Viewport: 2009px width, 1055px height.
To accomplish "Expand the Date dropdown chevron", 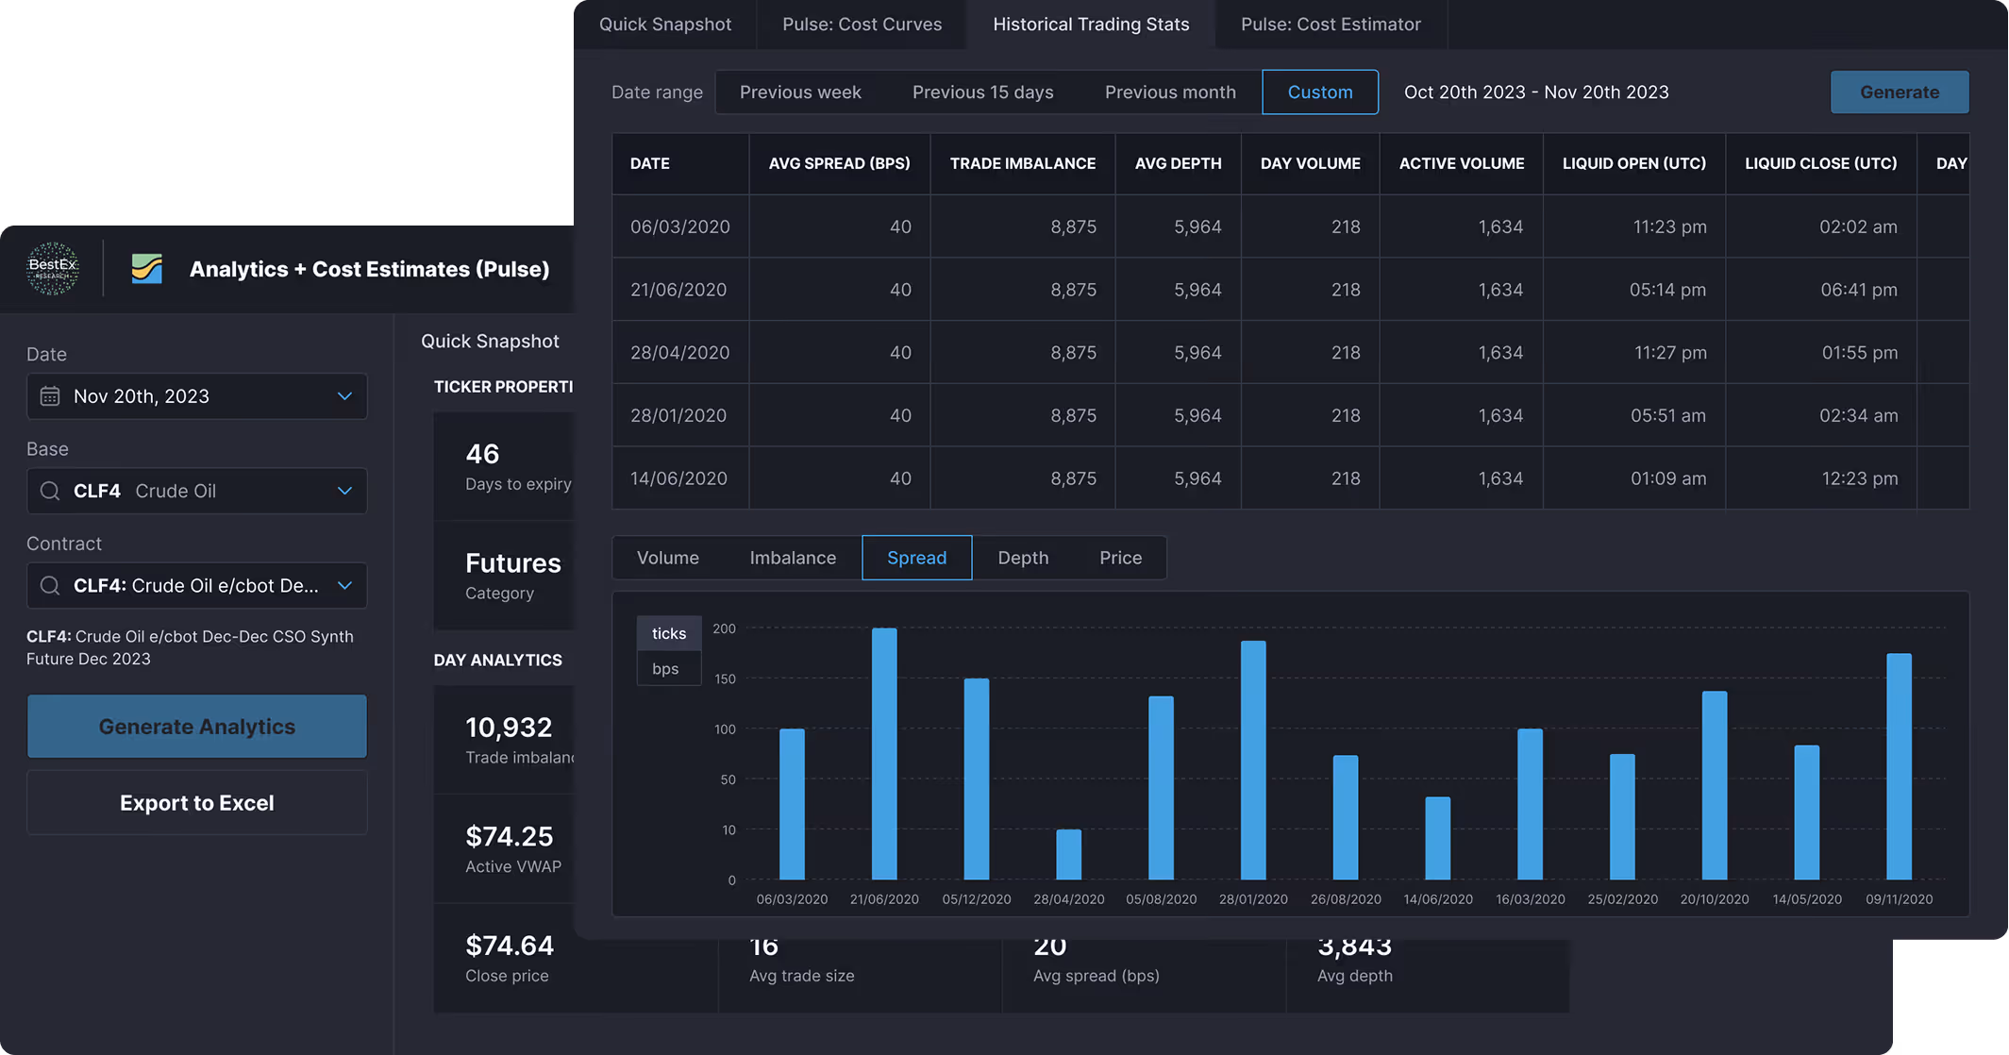I will click(x=344, y=396).
